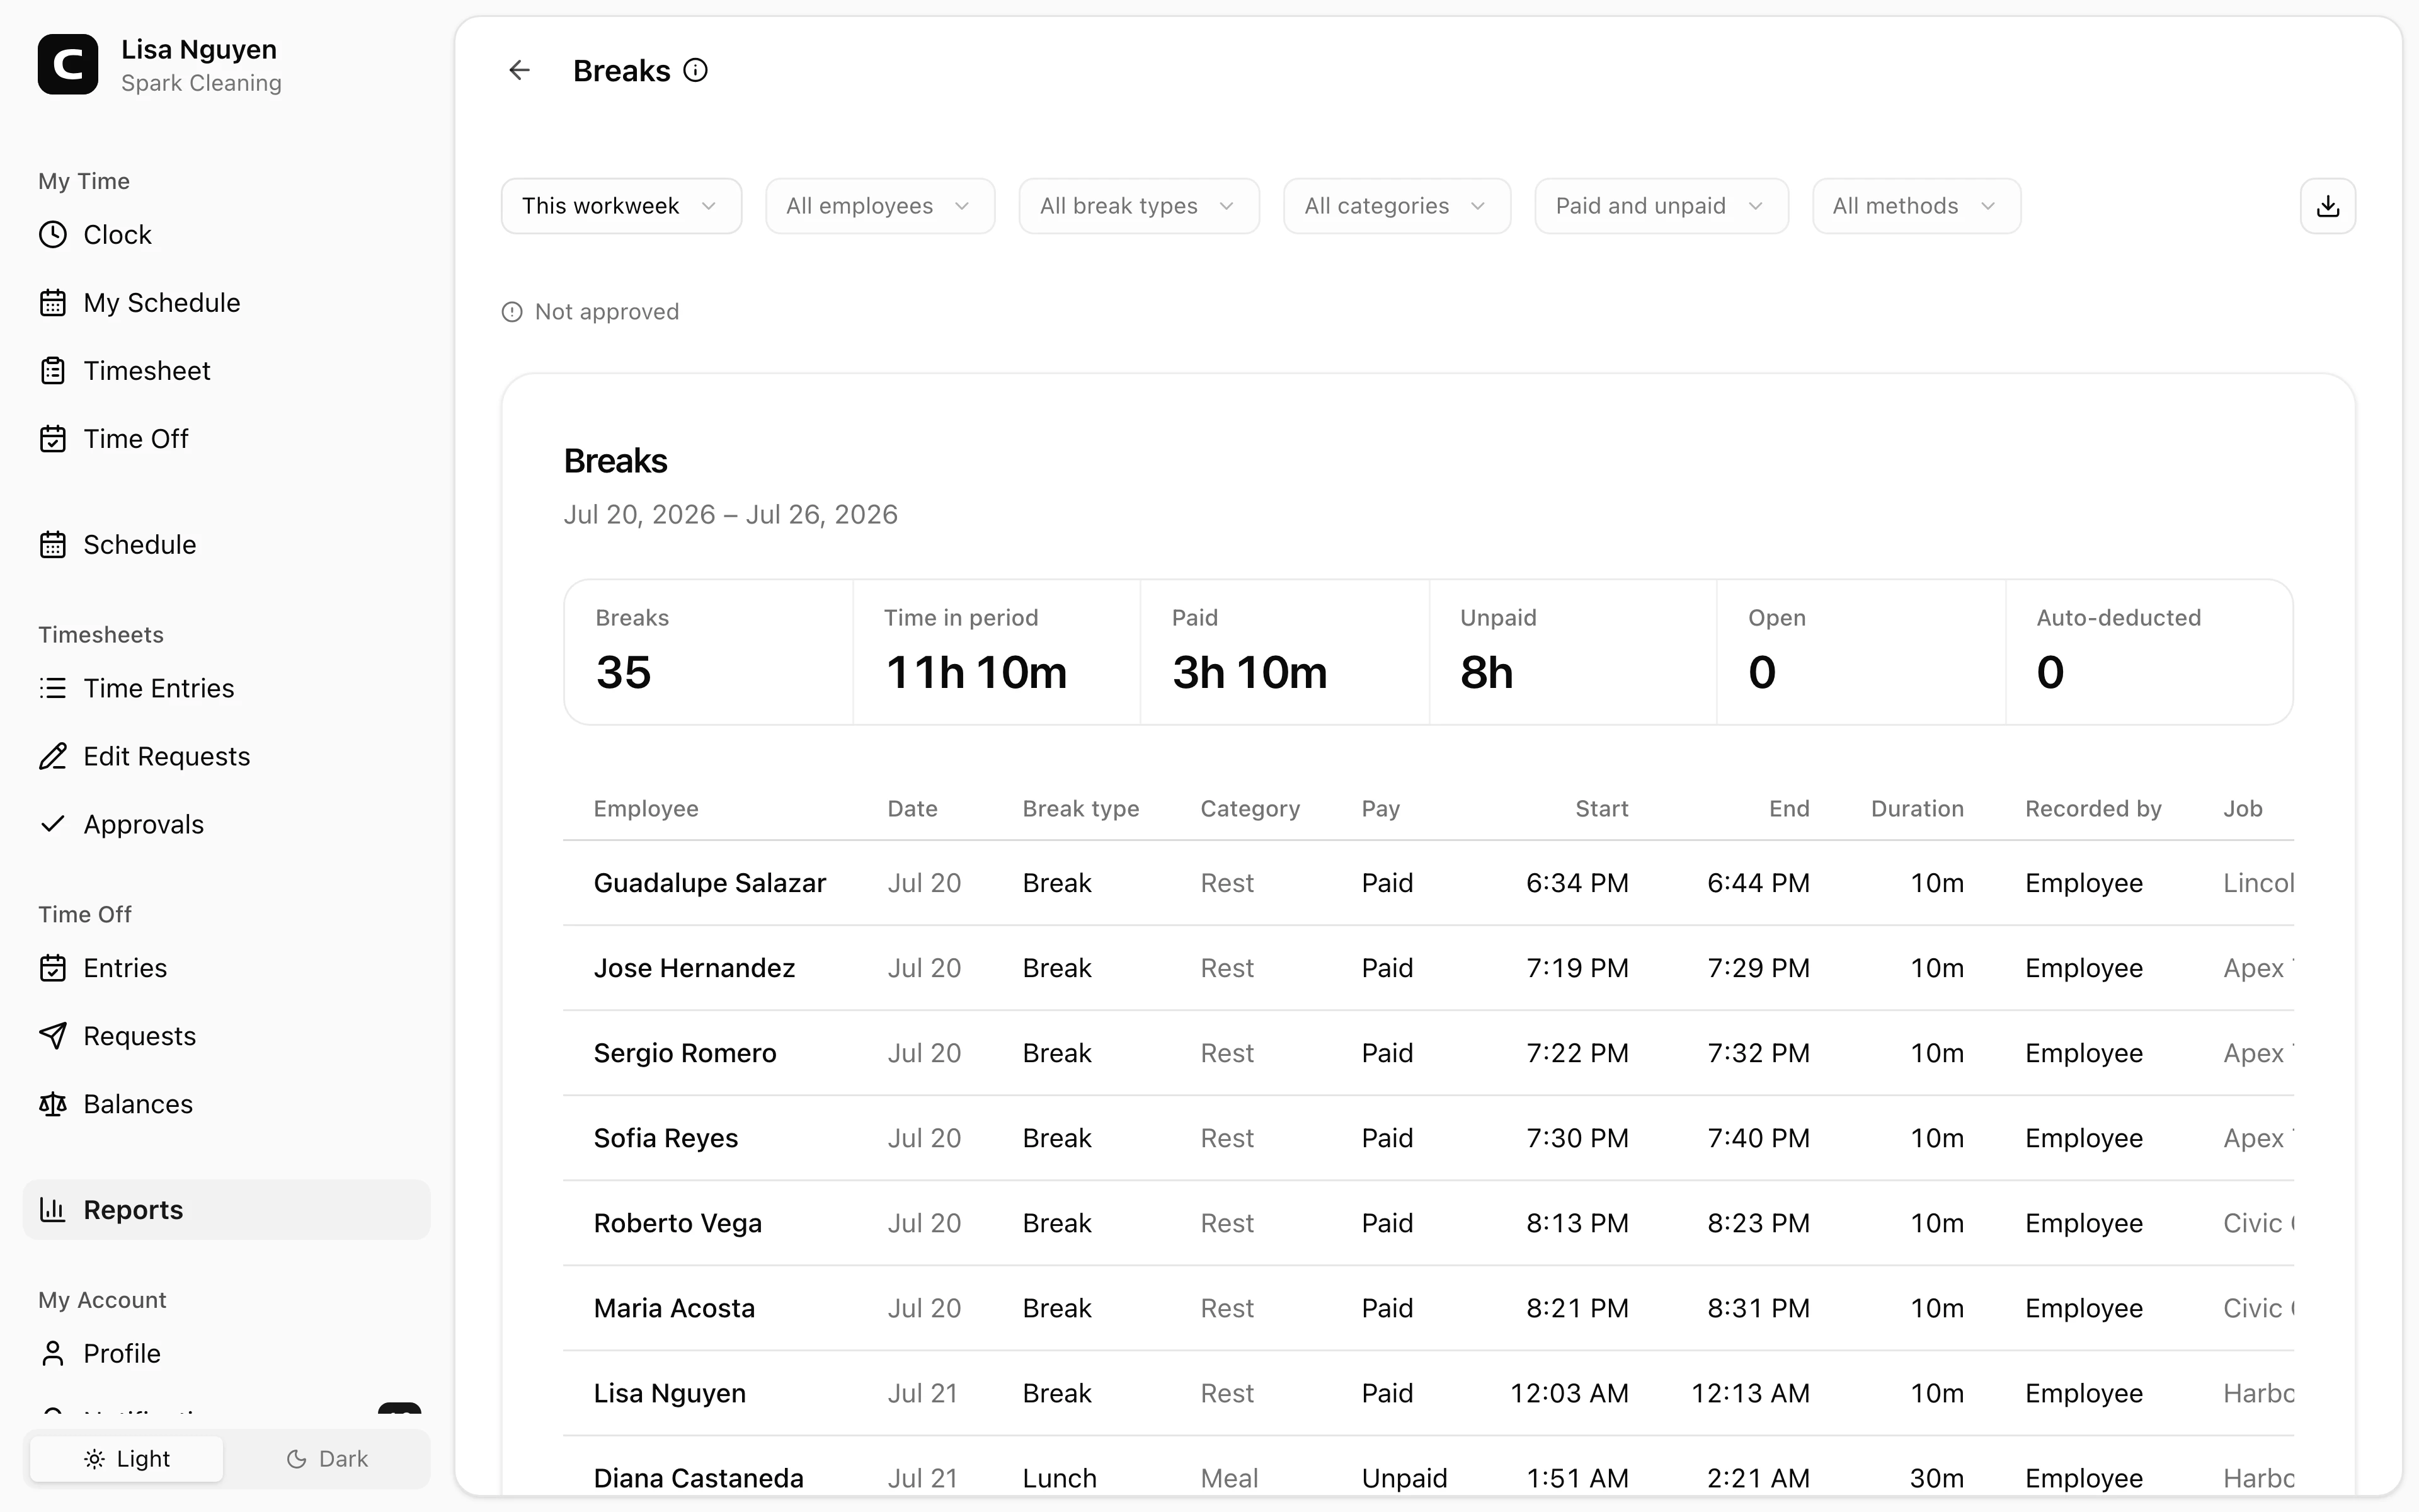2419x1512 pixels.
Task: Switch to Dark theme
Action: (x=327, y=1460)
